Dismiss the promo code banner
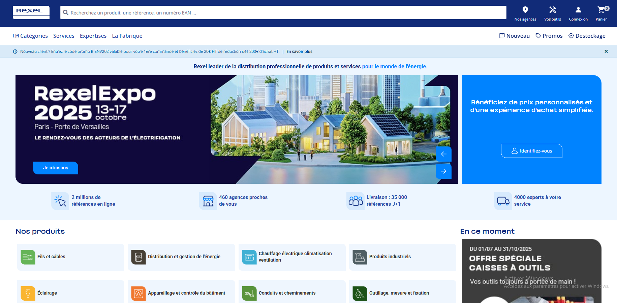 coord(606,52)
